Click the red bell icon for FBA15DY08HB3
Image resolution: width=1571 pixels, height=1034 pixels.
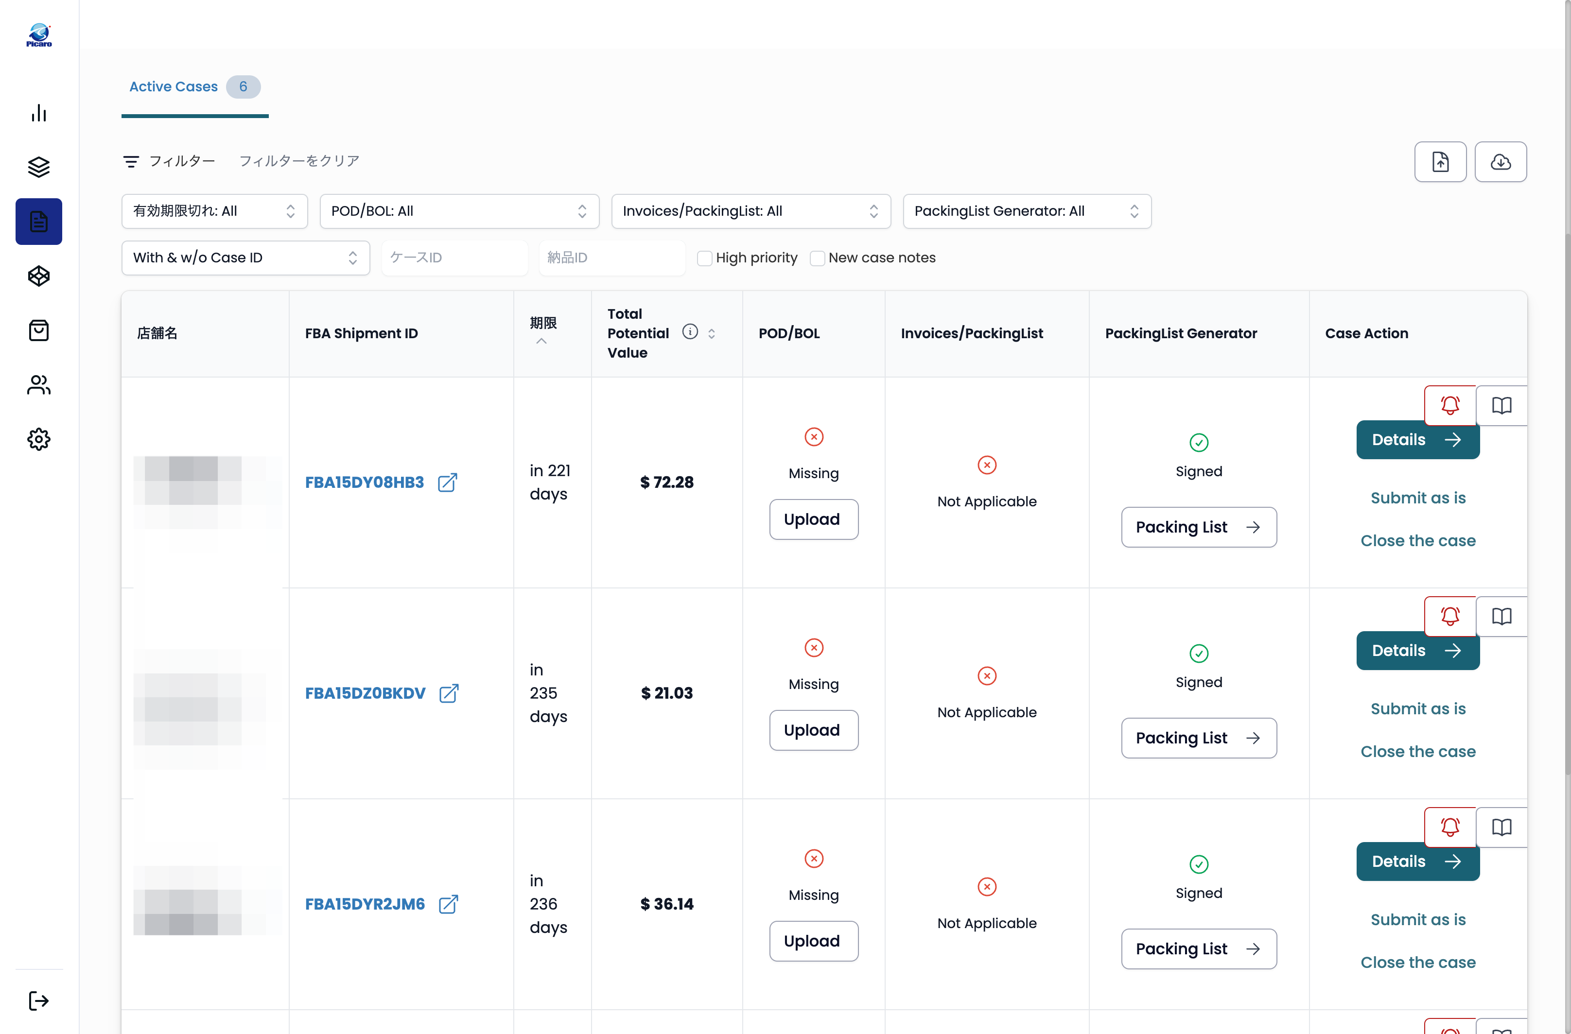coord(1449,405)
